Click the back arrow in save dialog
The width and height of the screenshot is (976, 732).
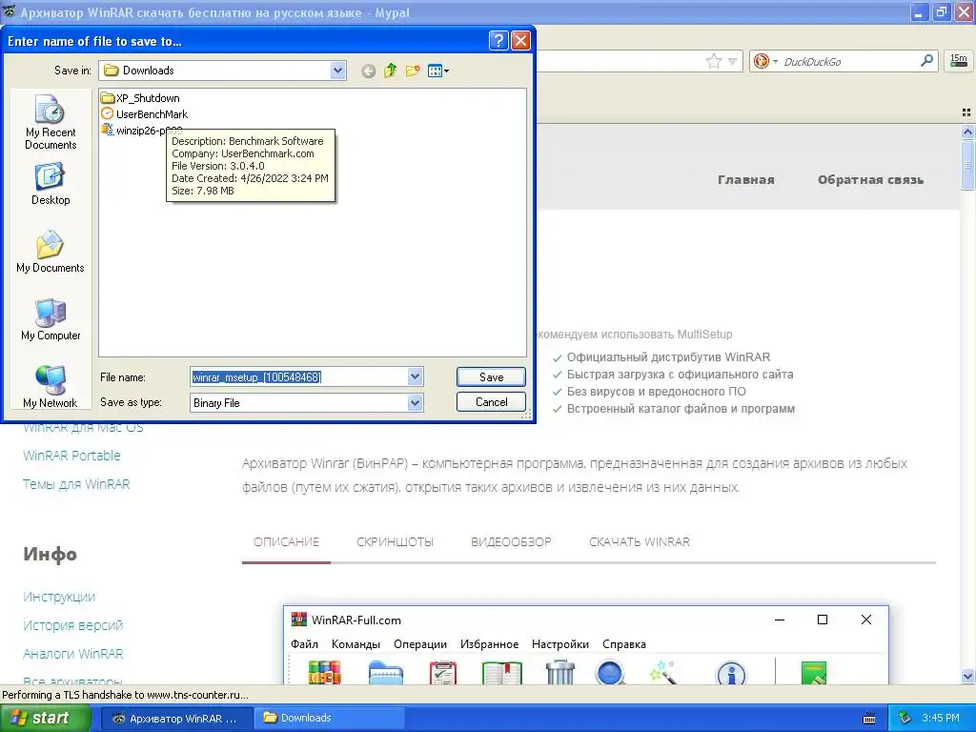369,71
